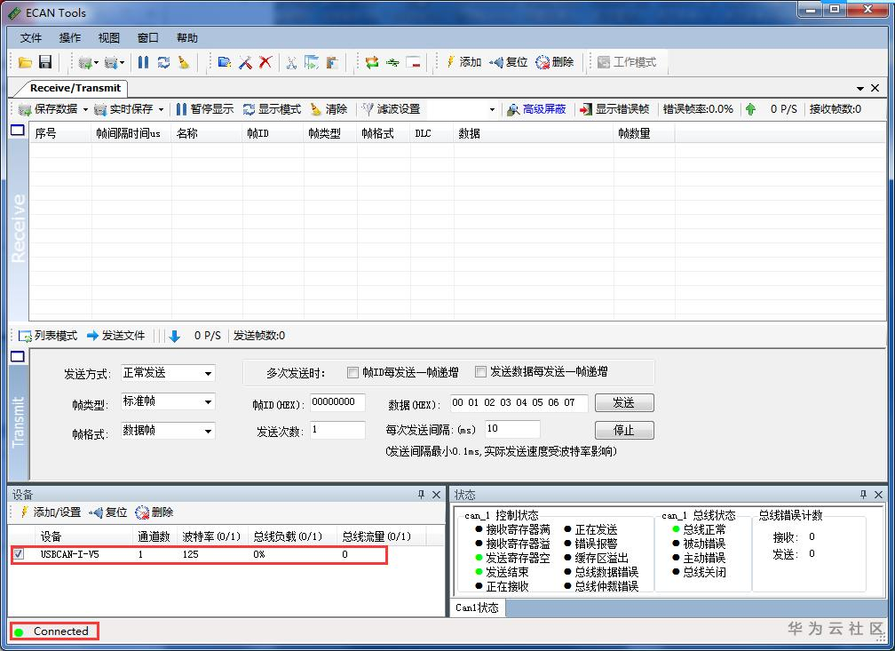Viewport: 895px width, 651px height.
Task: Click 添加/设置 in device panel
Action: coord(51,512)
